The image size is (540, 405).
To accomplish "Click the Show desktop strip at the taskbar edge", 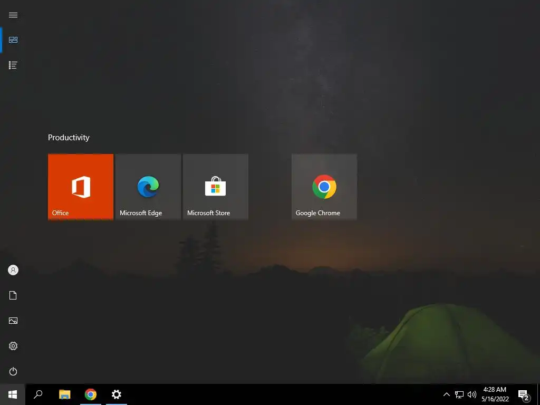I will click(x=538, y=394).
